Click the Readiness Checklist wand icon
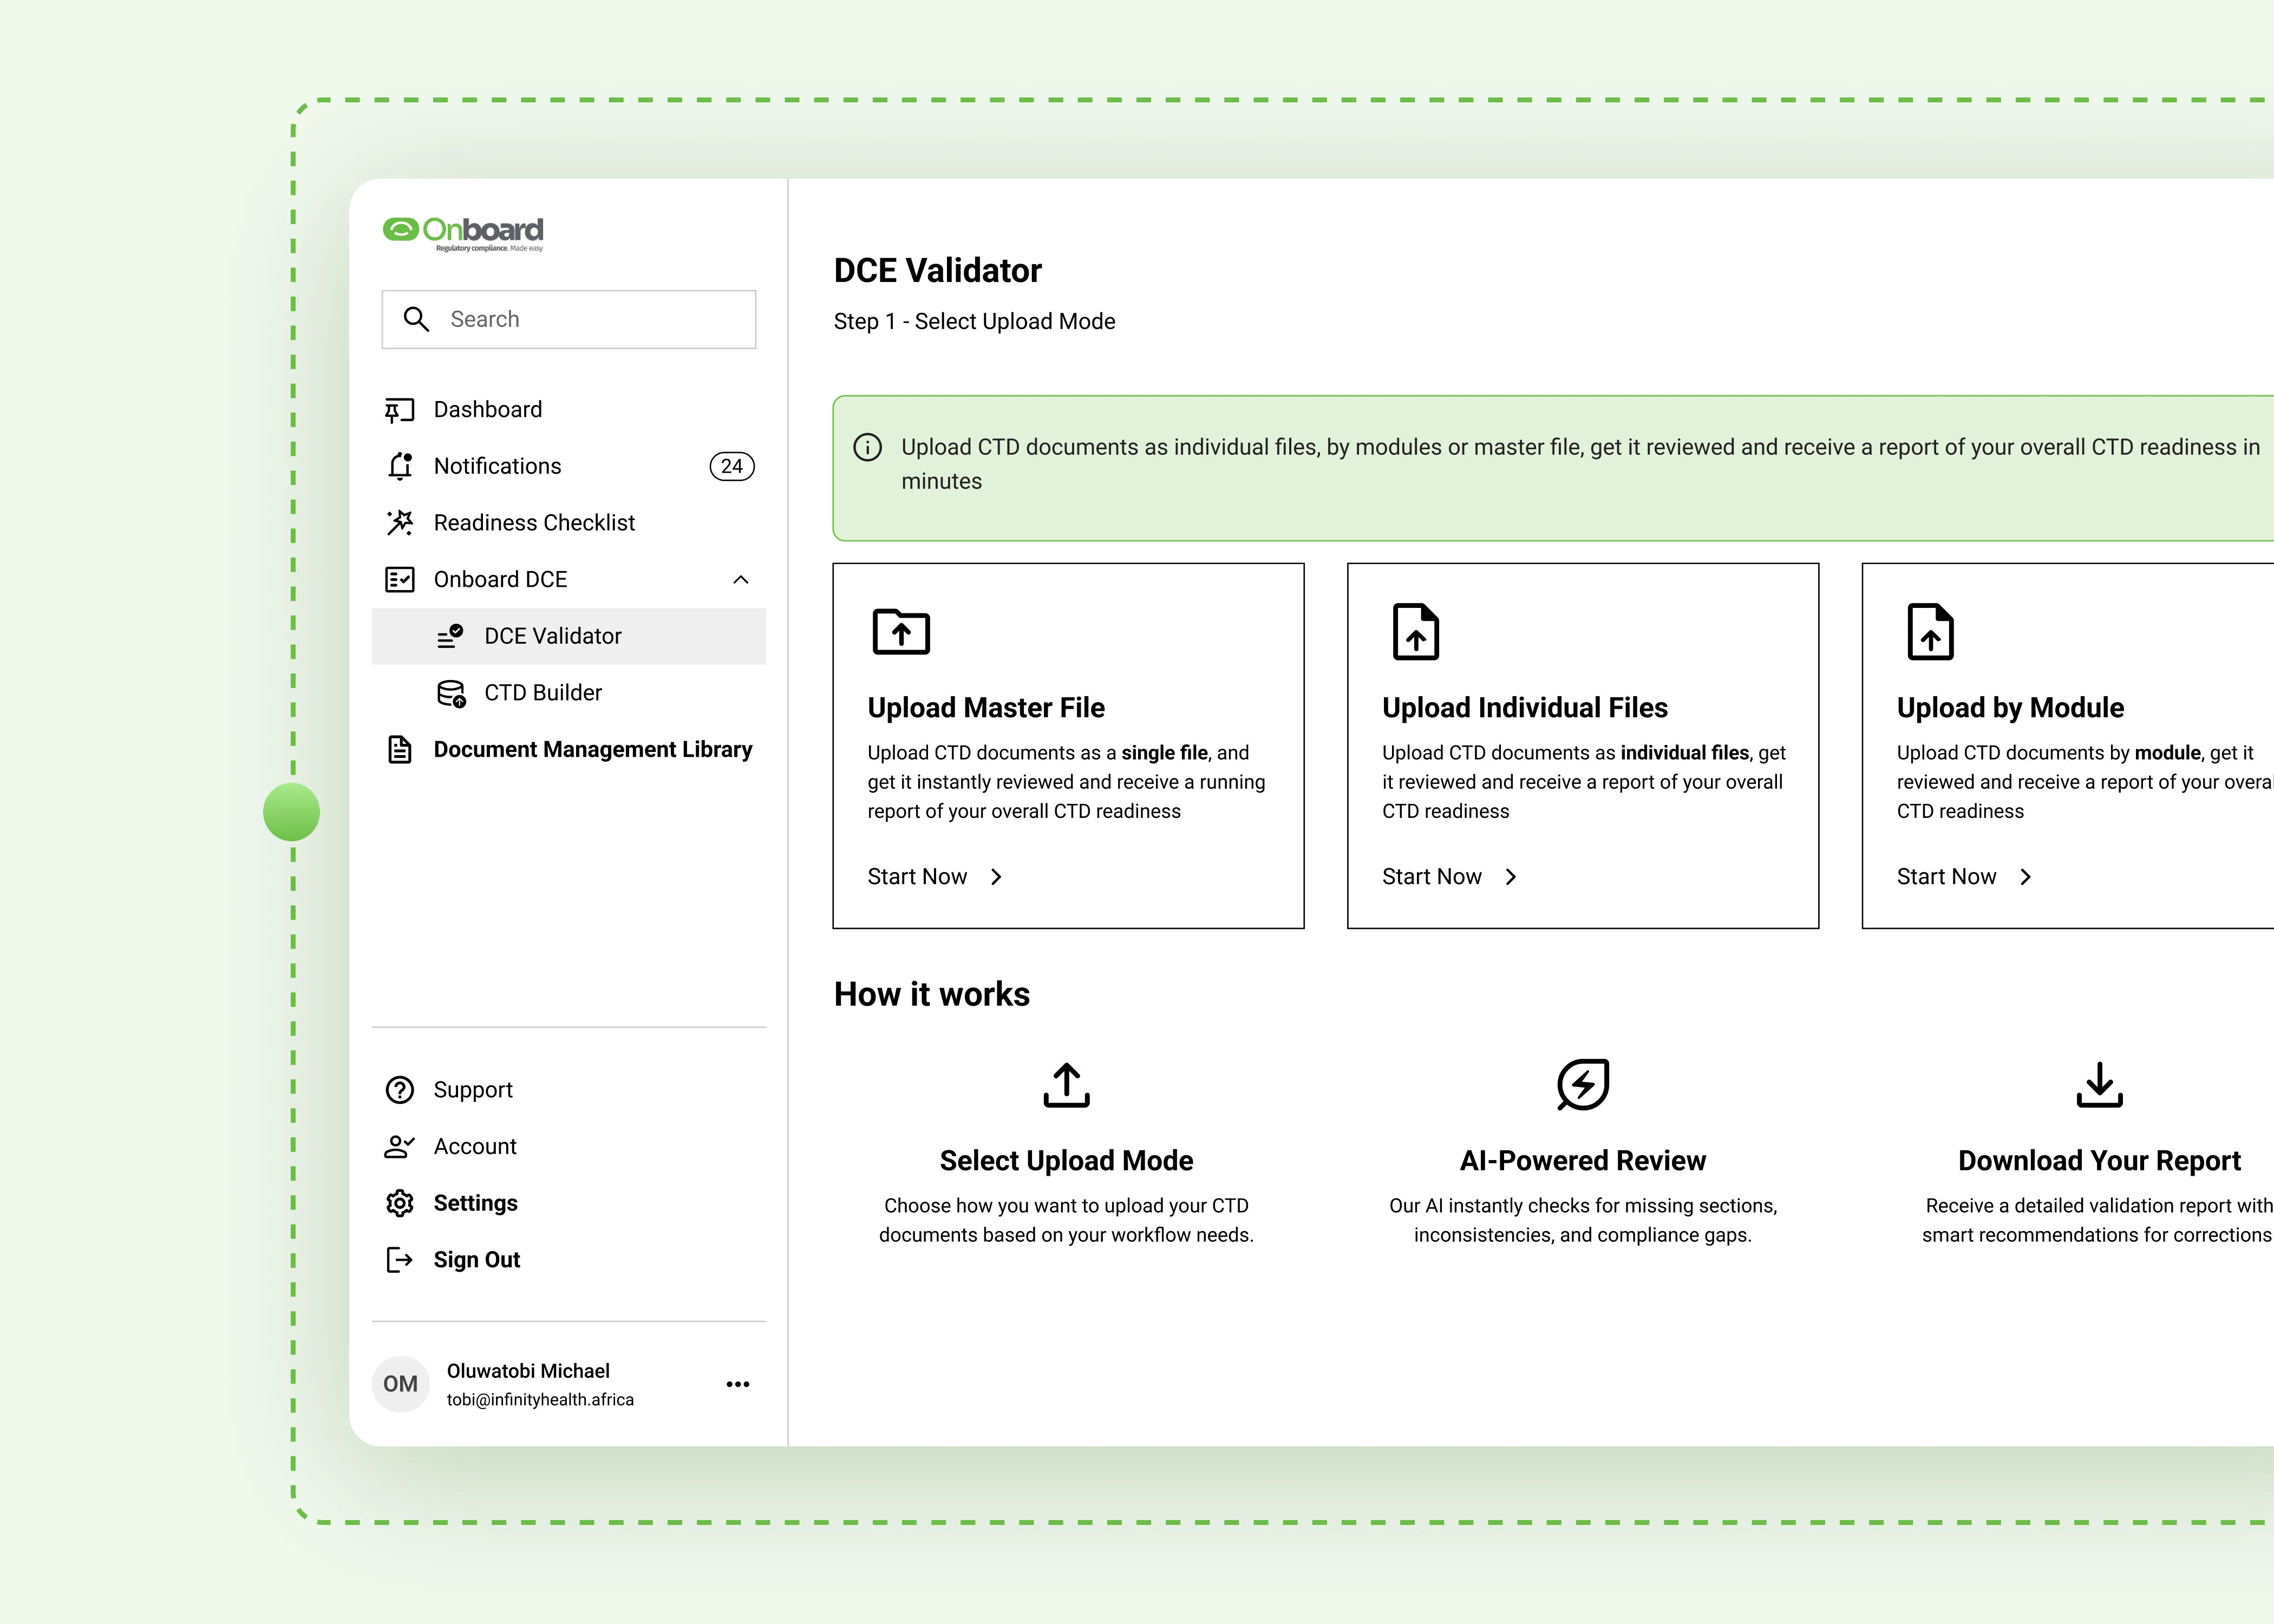 tap(400, 523)
